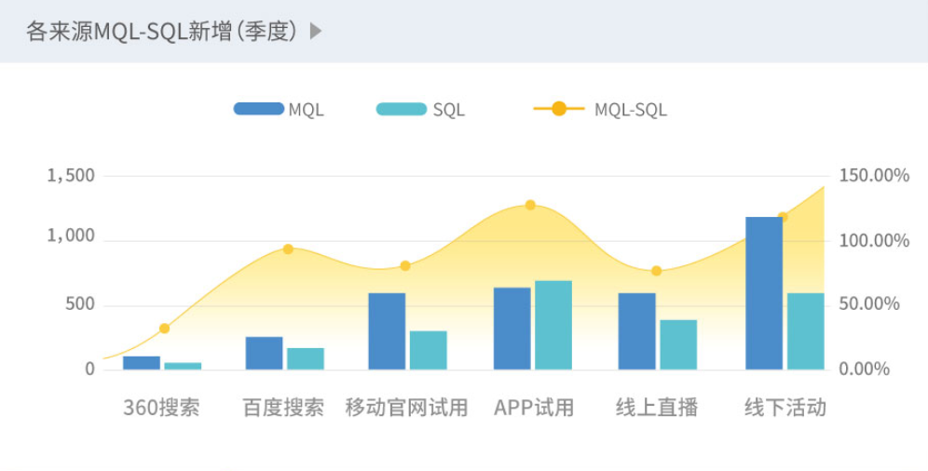Click the 线上直播 MQL-SQL line point
Screen dimensions: 928x471
[656, 271]
